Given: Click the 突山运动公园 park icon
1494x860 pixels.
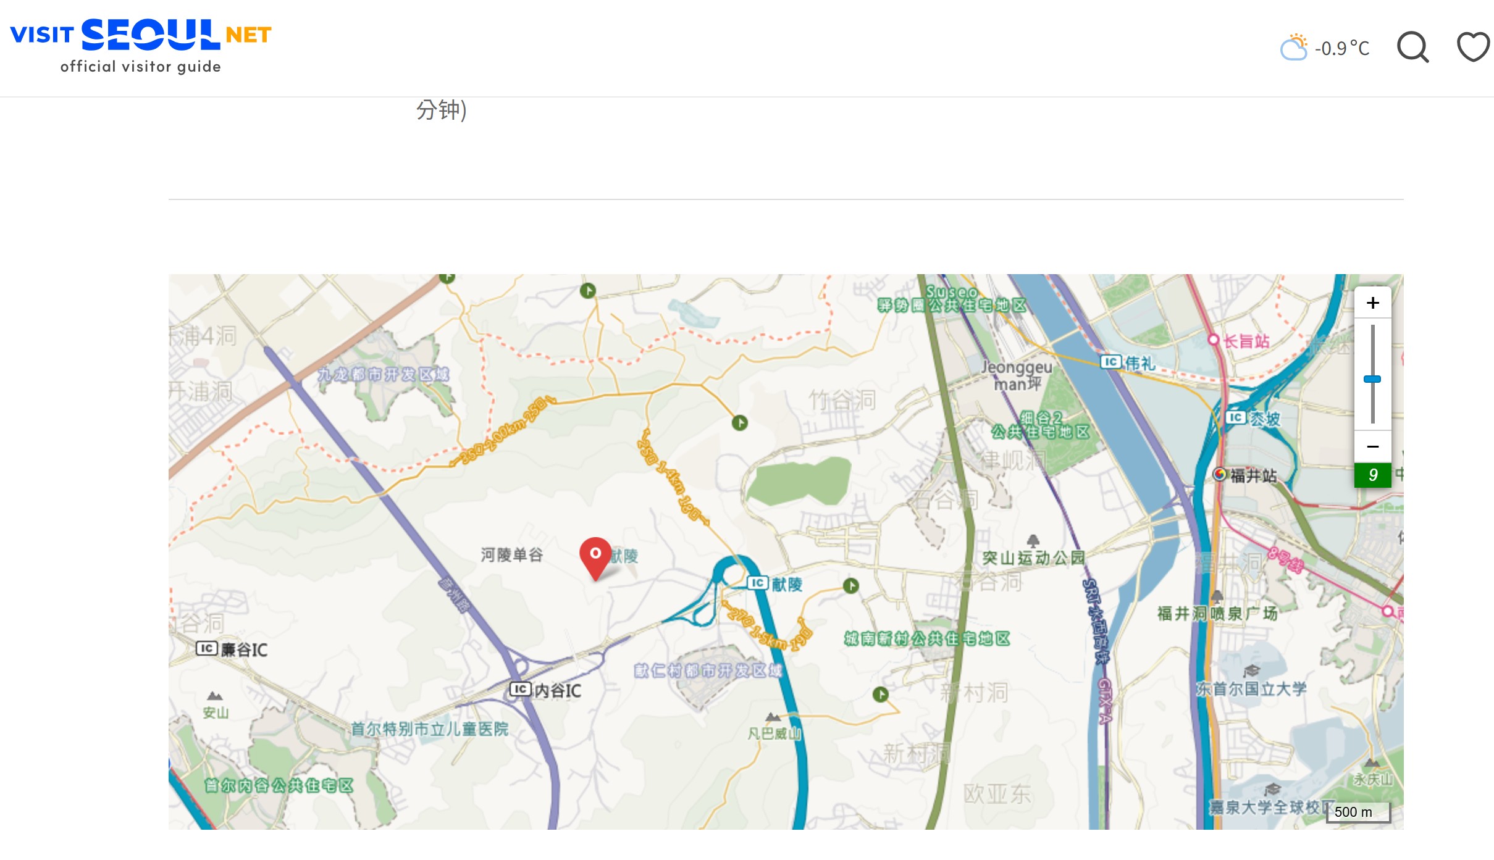Looking at the screenshot, I should click(x=1033, y=541).
